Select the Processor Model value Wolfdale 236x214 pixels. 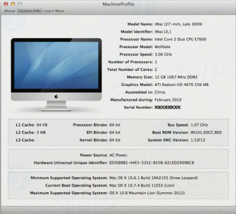(162, 47)
